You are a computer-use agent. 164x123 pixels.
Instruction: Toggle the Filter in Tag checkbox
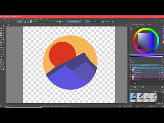click(156, 104)
